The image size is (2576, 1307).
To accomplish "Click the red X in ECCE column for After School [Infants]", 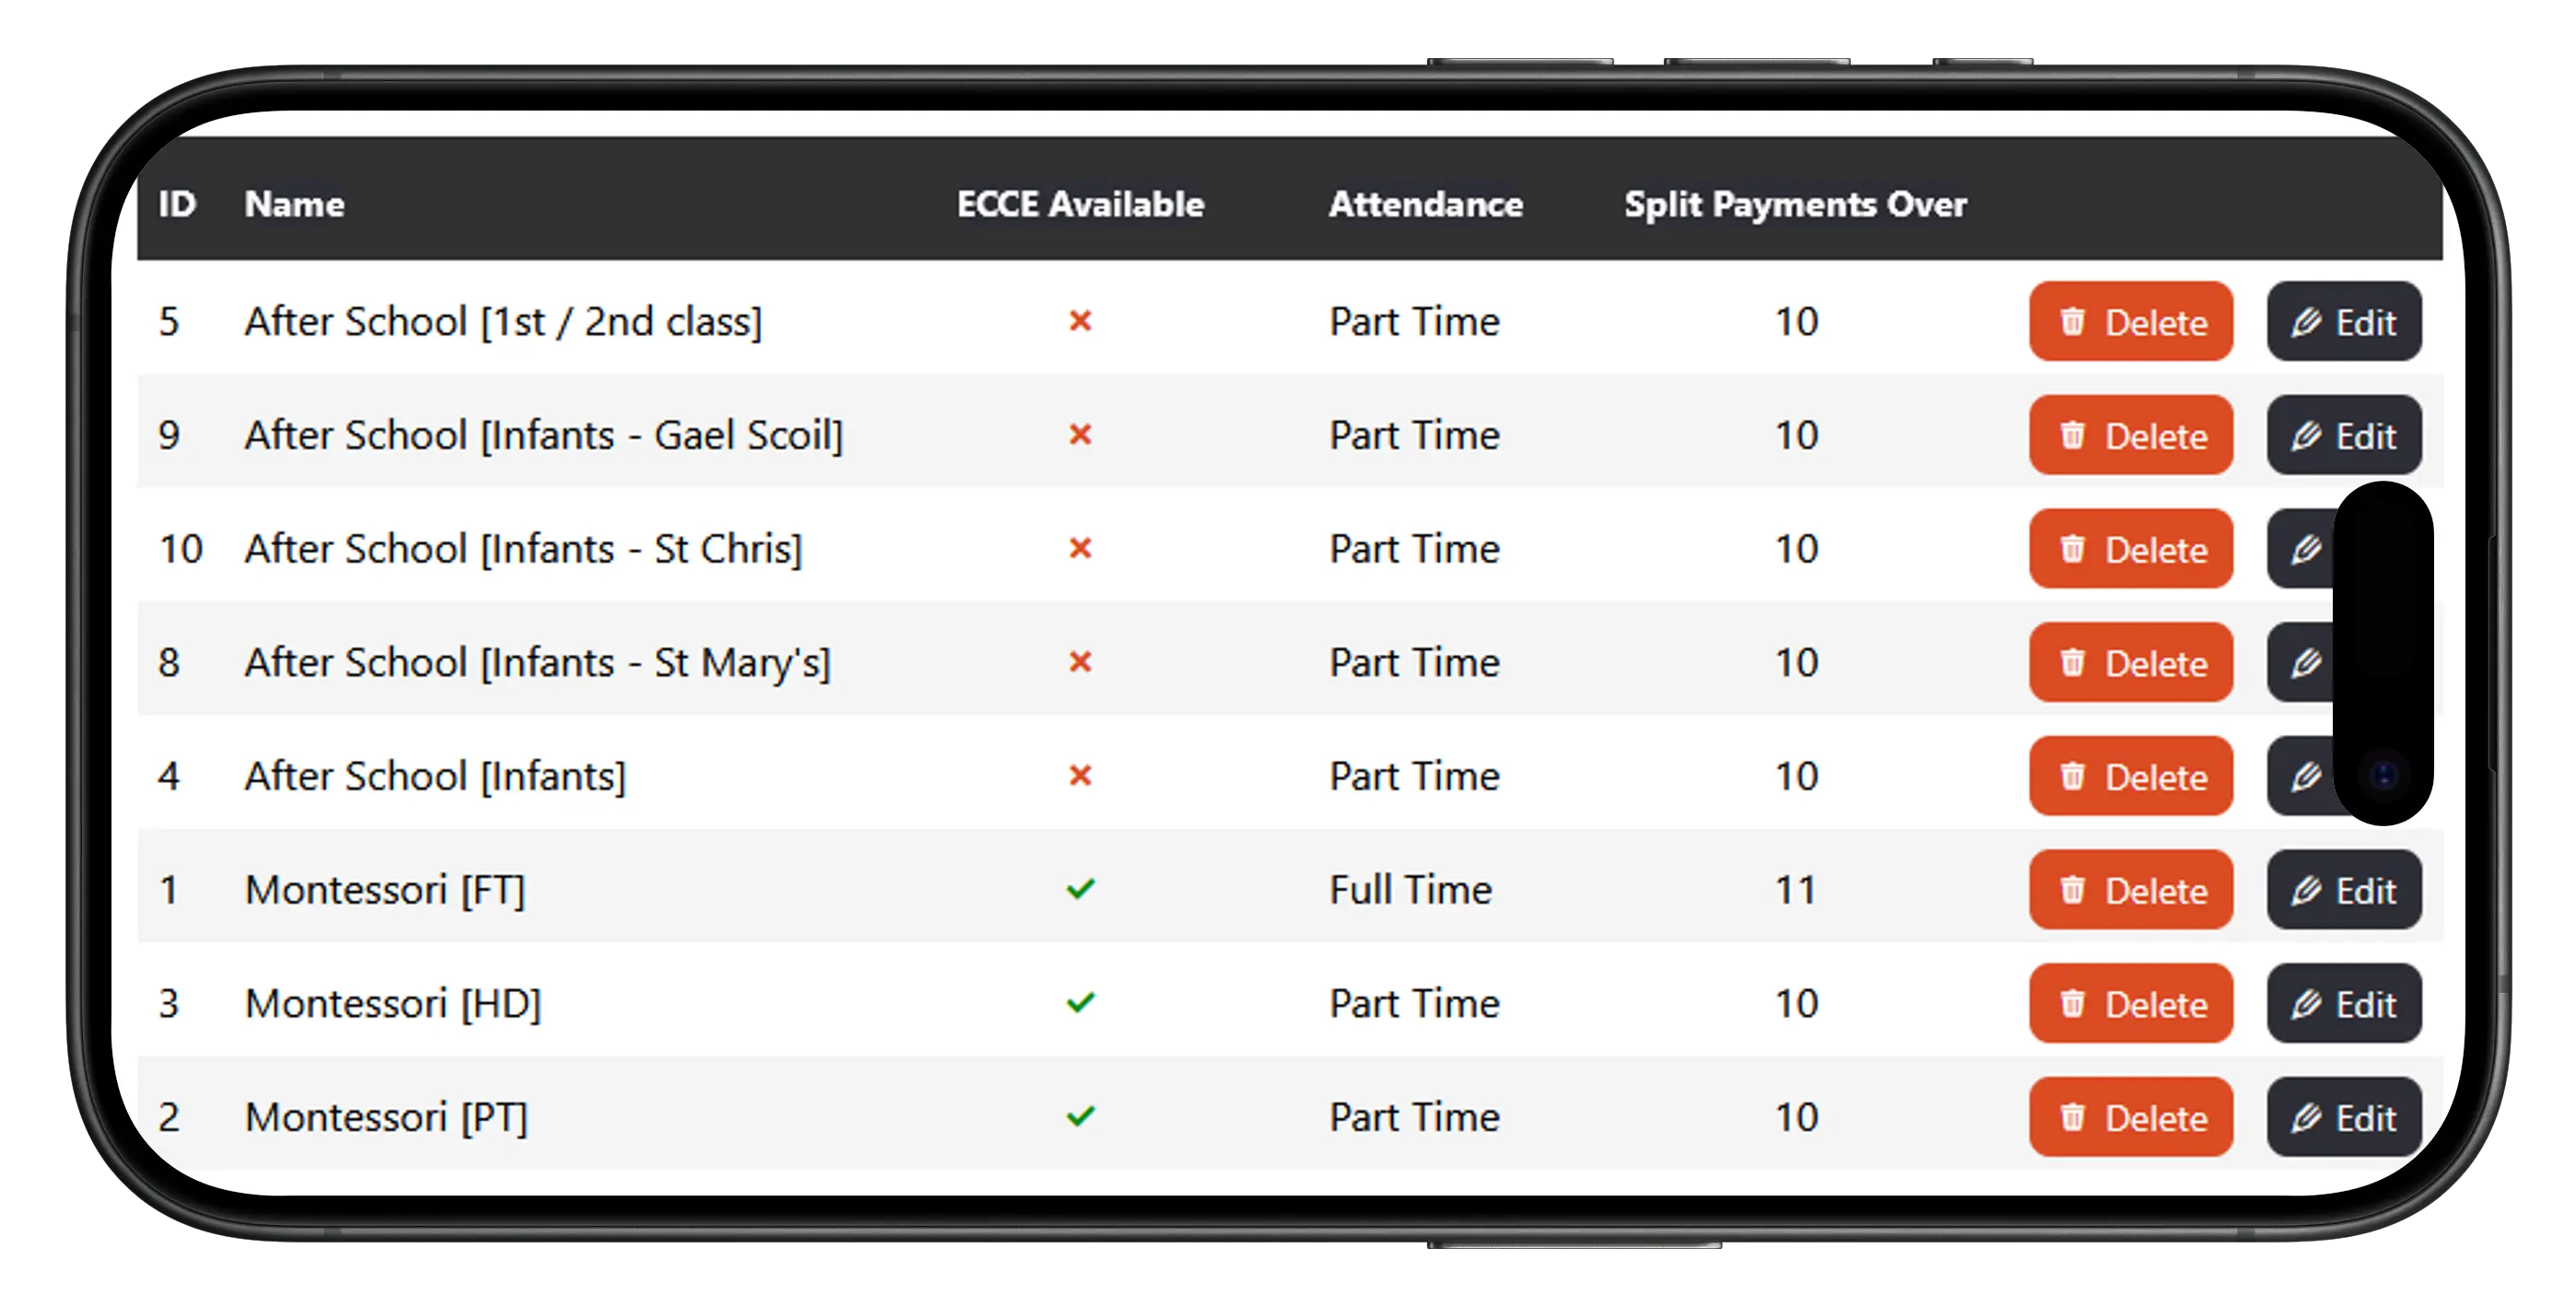I will click(x=1081, y=775).
